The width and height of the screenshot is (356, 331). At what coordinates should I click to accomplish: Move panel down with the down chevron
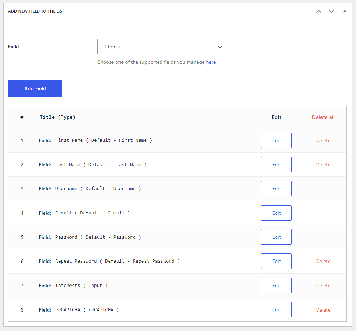(331, 11)
